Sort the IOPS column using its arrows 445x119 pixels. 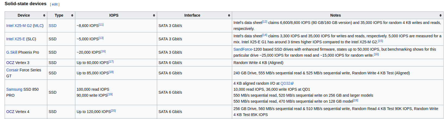154,16
